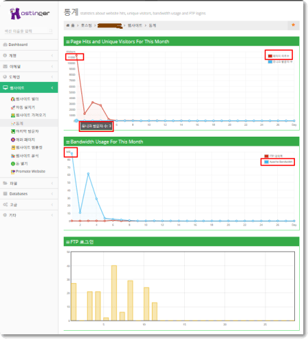This screenshot has height=339, width=308.
Task: Expand the Databases sidebar section
Action: 29,193
